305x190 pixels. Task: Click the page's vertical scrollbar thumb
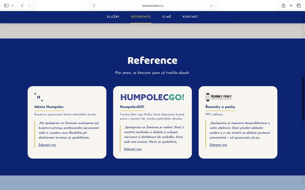[303, 98]
